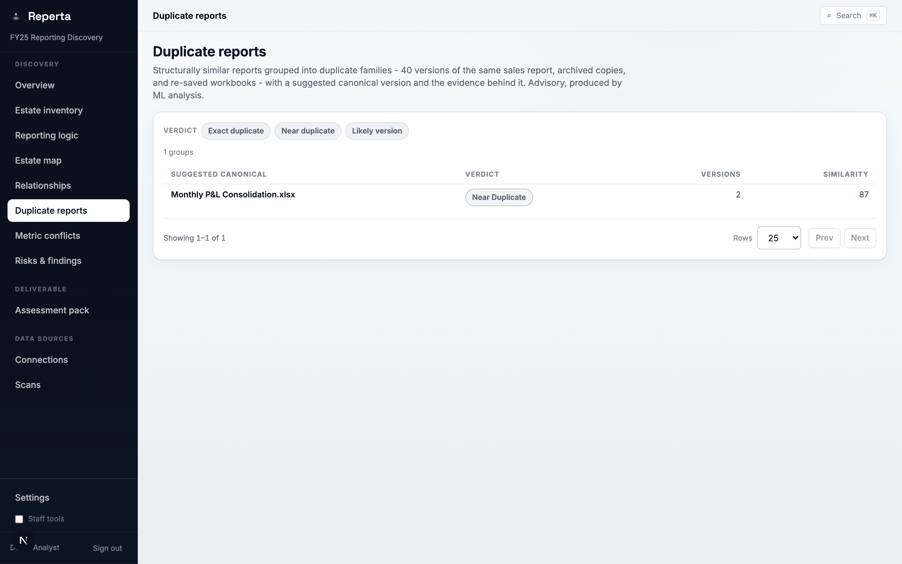Sort by Suggested Canonical column header
This screenshot has height=564, width=902.
(219, 174)
